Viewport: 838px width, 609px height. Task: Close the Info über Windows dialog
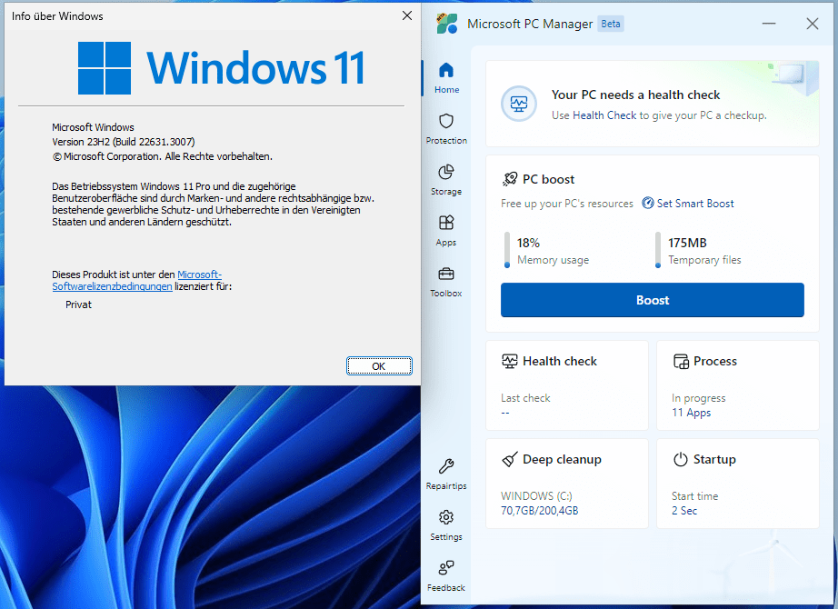click(407, 15)
